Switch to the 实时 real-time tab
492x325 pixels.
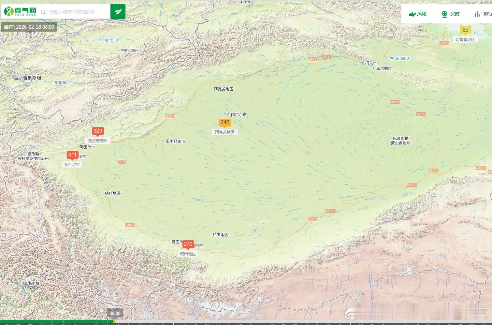[451, 14]
